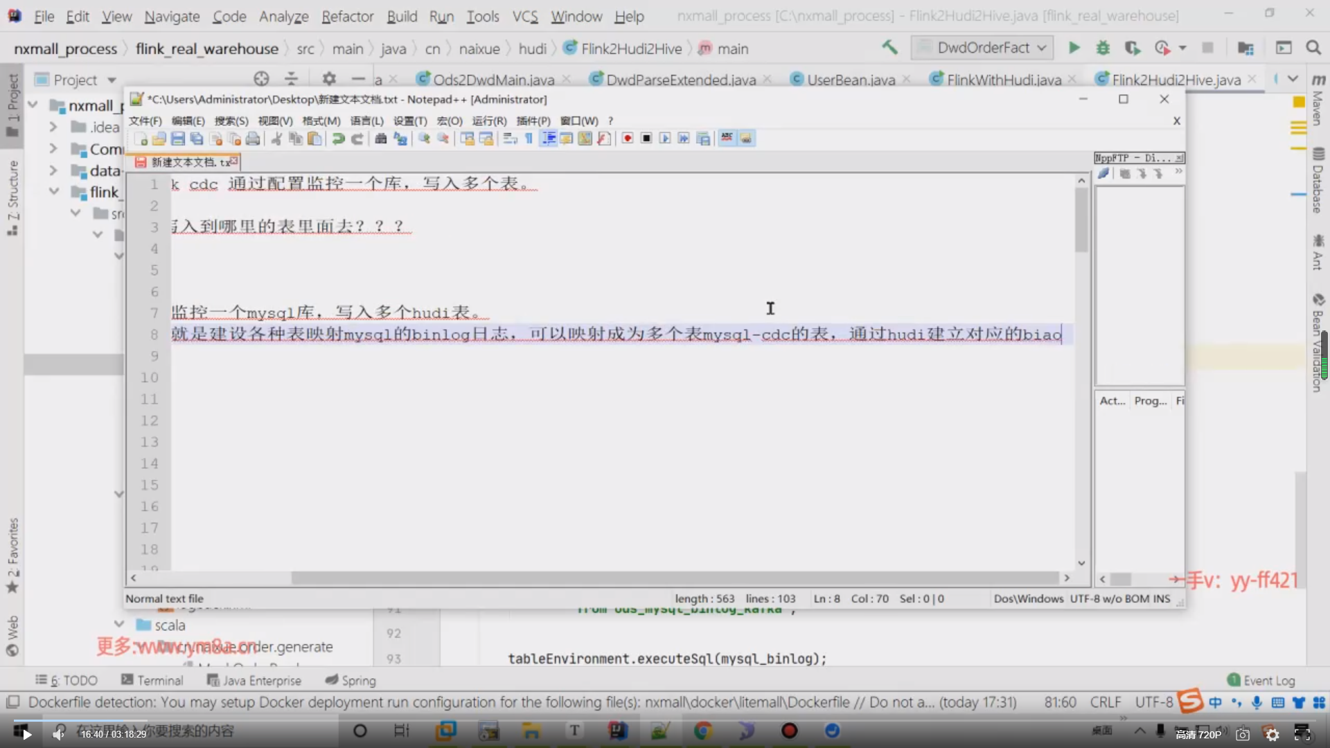Switch to the UserBean.java editor tab
Screen dimensions: 1330x748
(x=850, y=80)
